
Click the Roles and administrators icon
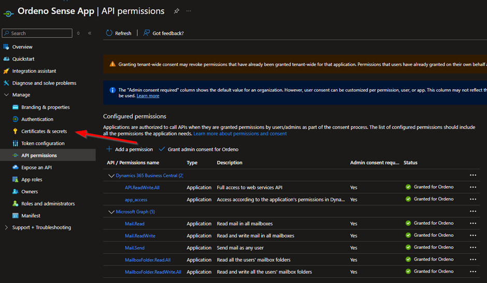click(15, 204)
